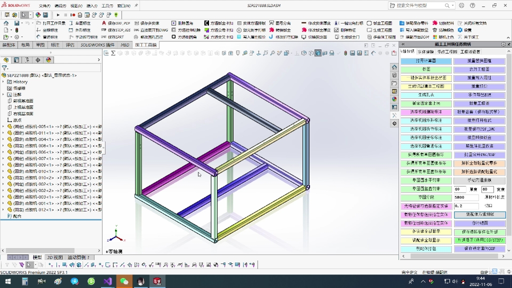
Task: Toggle the filter icon above the feature tree
Action: coord(4,67)
